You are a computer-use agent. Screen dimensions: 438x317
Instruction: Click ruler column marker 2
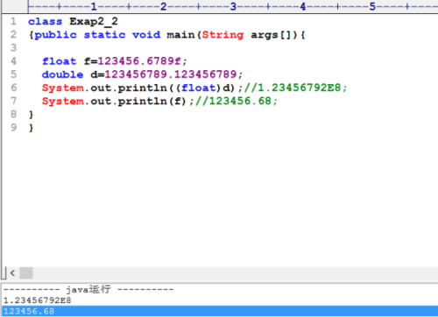(x=163, y=6)
